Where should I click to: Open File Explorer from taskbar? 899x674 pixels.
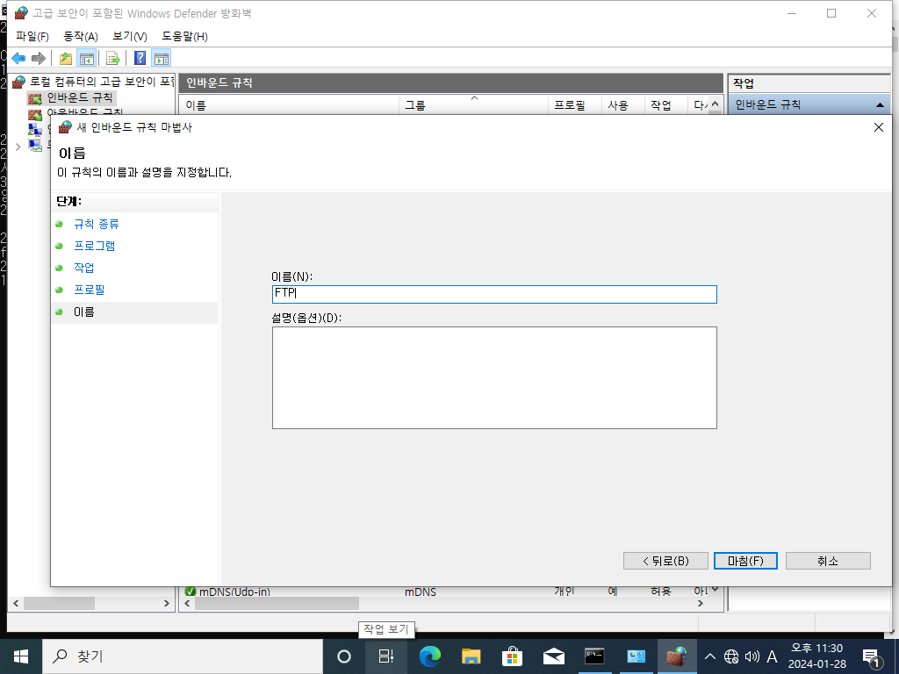[x=471, y=656]
